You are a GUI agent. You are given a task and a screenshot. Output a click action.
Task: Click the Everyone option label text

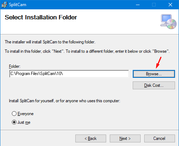pyautogui.click(x=25, y=114)
